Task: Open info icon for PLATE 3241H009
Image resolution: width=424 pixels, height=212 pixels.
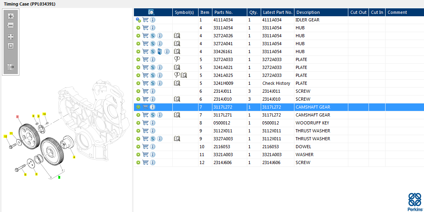Action: pyautogui.click(x=160, y=83)
